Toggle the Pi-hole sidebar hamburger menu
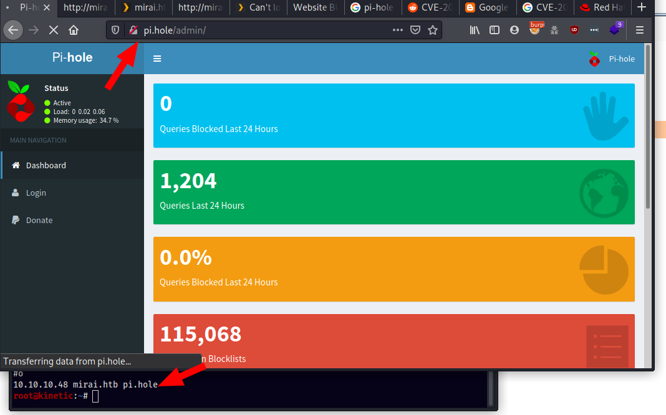The width and height of the screenshot is (666, 415). [x=157, y=59]
